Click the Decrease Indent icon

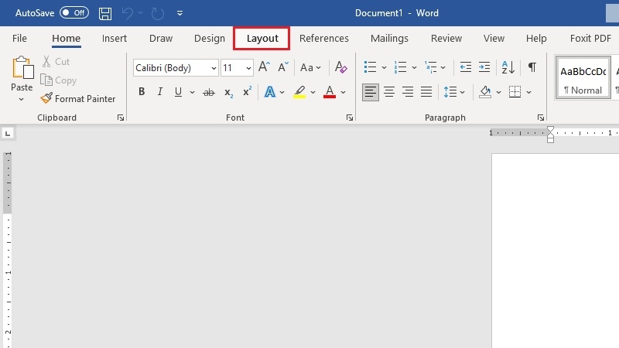(466, 67)
